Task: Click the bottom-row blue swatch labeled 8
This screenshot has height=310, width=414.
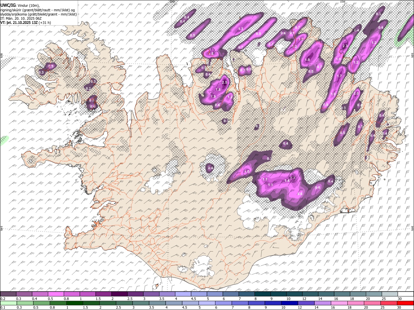Action: [x=257, y=303]
